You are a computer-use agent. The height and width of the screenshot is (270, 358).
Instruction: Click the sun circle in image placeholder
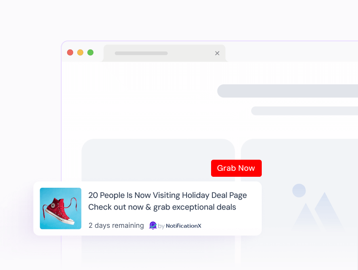pos(299,190)
